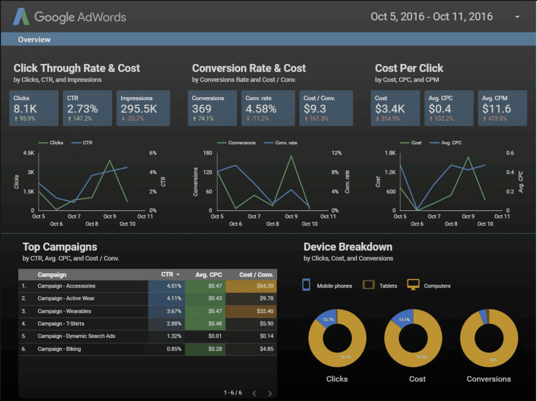Click the 0.85% CTR cell

pyautogui.click(x=166, y=349)
